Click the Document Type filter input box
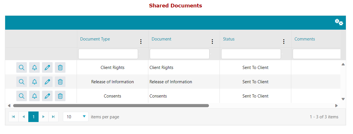This screenshot has width=353, height=134. pos(108,54)
